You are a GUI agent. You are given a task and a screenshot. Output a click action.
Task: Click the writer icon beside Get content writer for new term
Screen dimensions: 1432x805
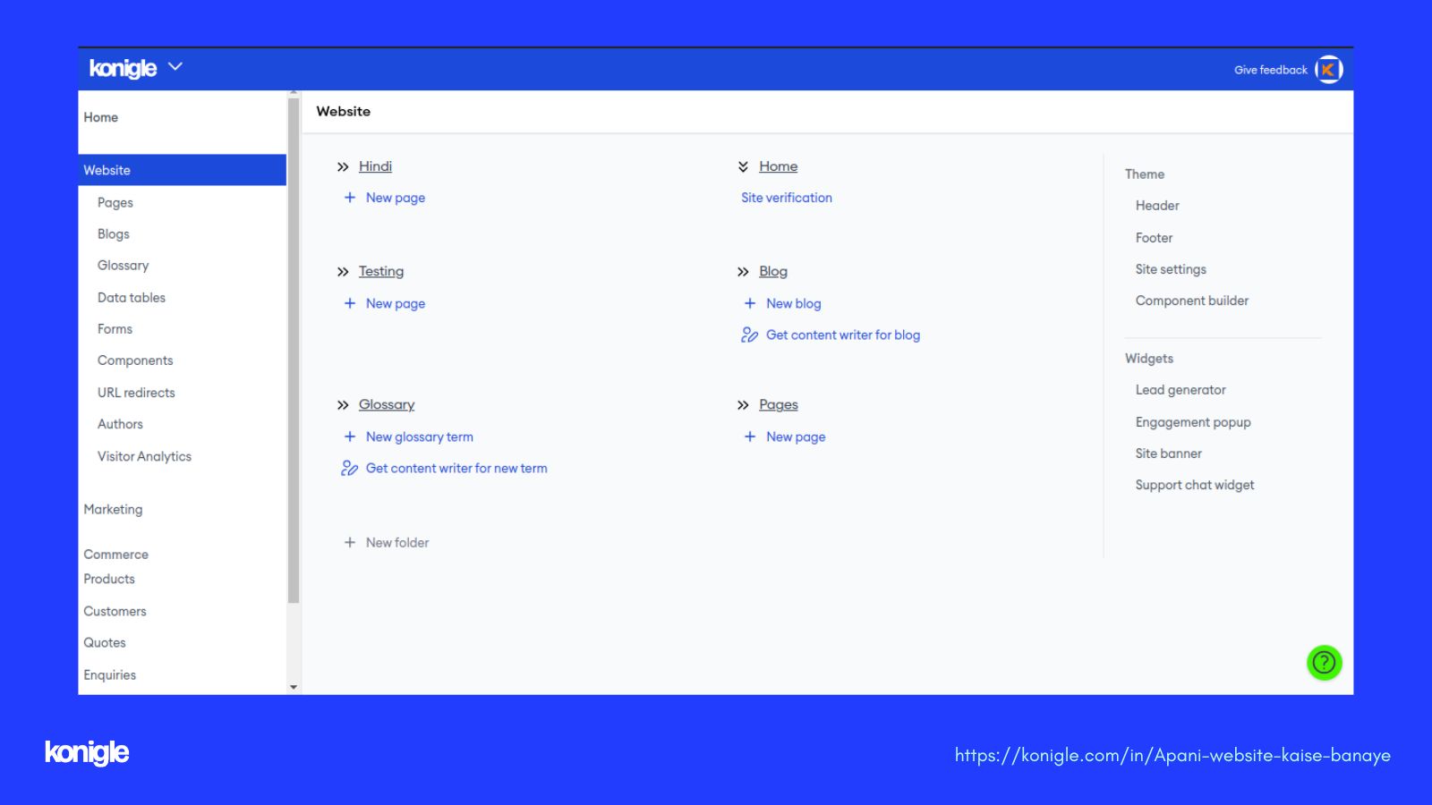349,468
